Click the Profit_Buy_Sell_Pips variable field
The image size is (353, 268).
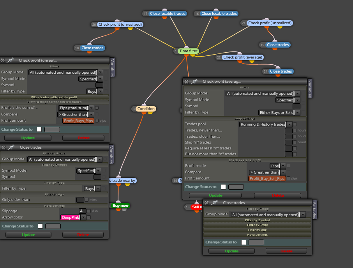(x=267, y=179)
